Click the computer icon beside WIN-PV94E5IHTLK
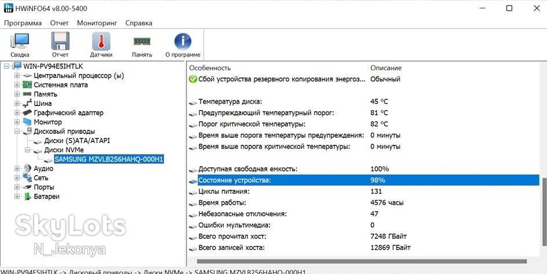This screenshot has width=547, height=274. point(17,66)
